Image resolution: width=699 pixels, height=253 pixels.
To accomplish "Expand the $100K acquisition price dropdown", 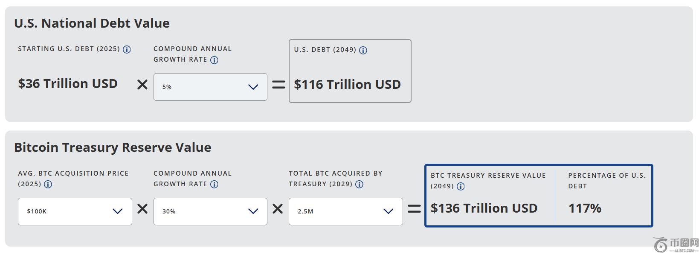I will pyautogui.click(x=75, y=211).
